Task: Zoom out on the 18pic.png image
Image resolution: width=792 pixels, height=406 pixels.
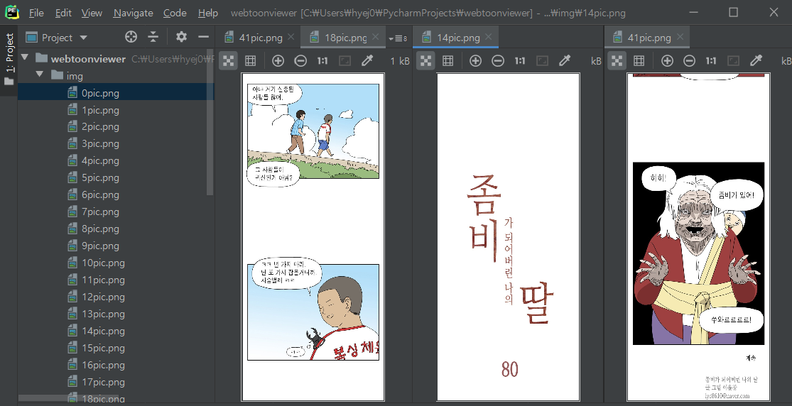Action: (300, 61)
